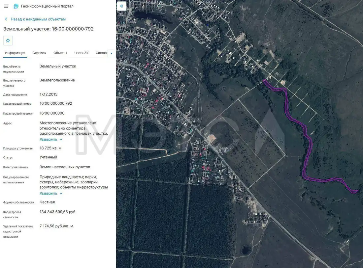Click the cadastral value 134 343 699,66 руб.
Image resolution: width=363 pixels, height=268 pixels.
tap(58, 212)
